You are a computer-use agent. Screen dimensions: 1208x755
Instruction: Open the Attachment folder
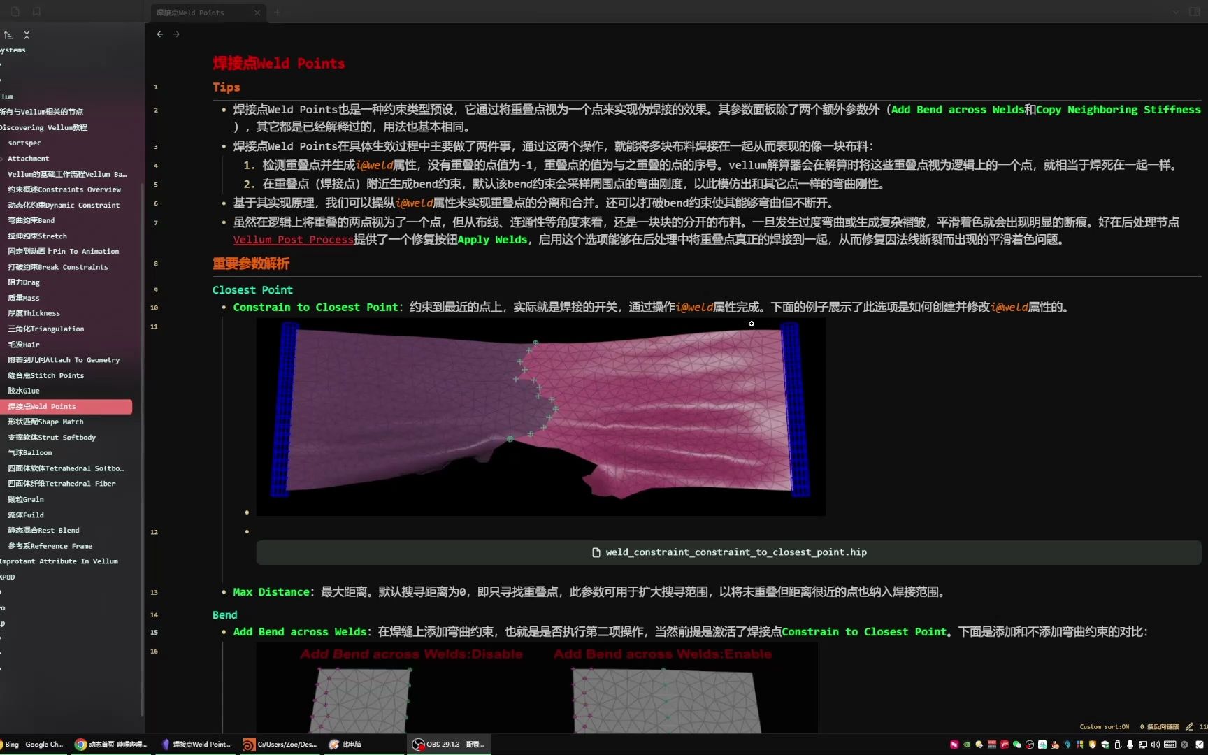(x=29, y=159)
